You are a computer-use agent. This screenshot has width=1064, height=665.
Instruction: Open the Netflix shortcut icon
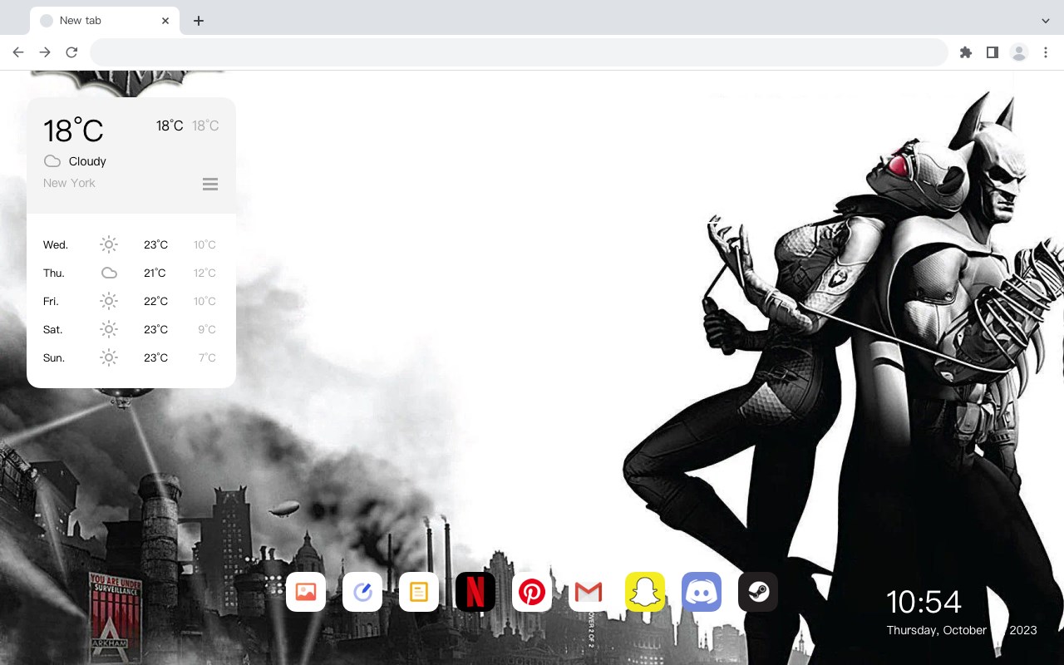click(x=475, y=592)
